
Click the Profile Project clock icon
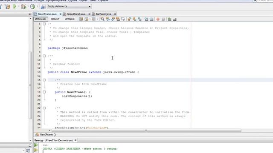[32, 6]
